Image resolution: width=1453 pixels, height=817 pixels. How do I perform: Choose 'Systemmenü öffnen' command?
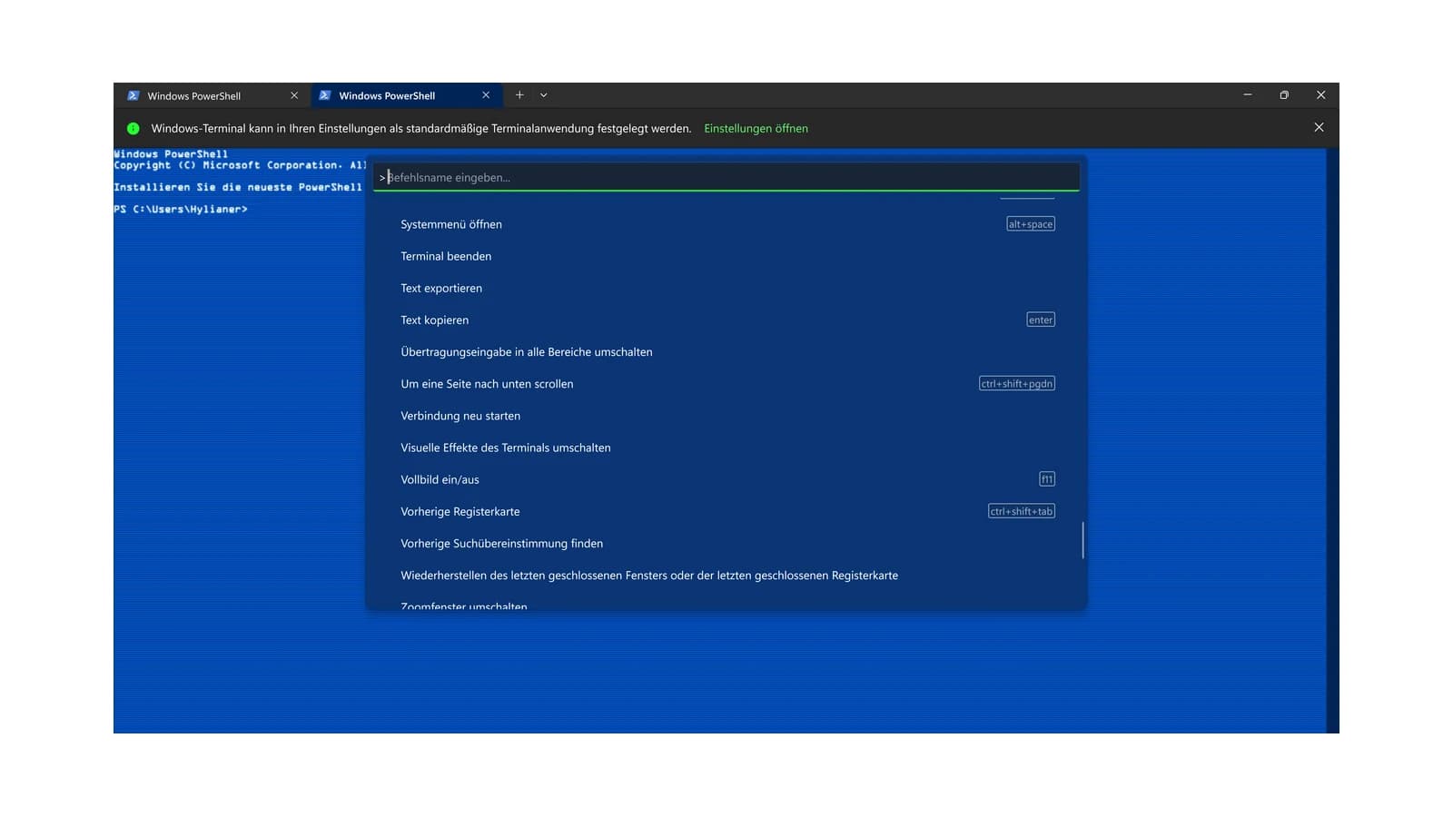[726, 224]
